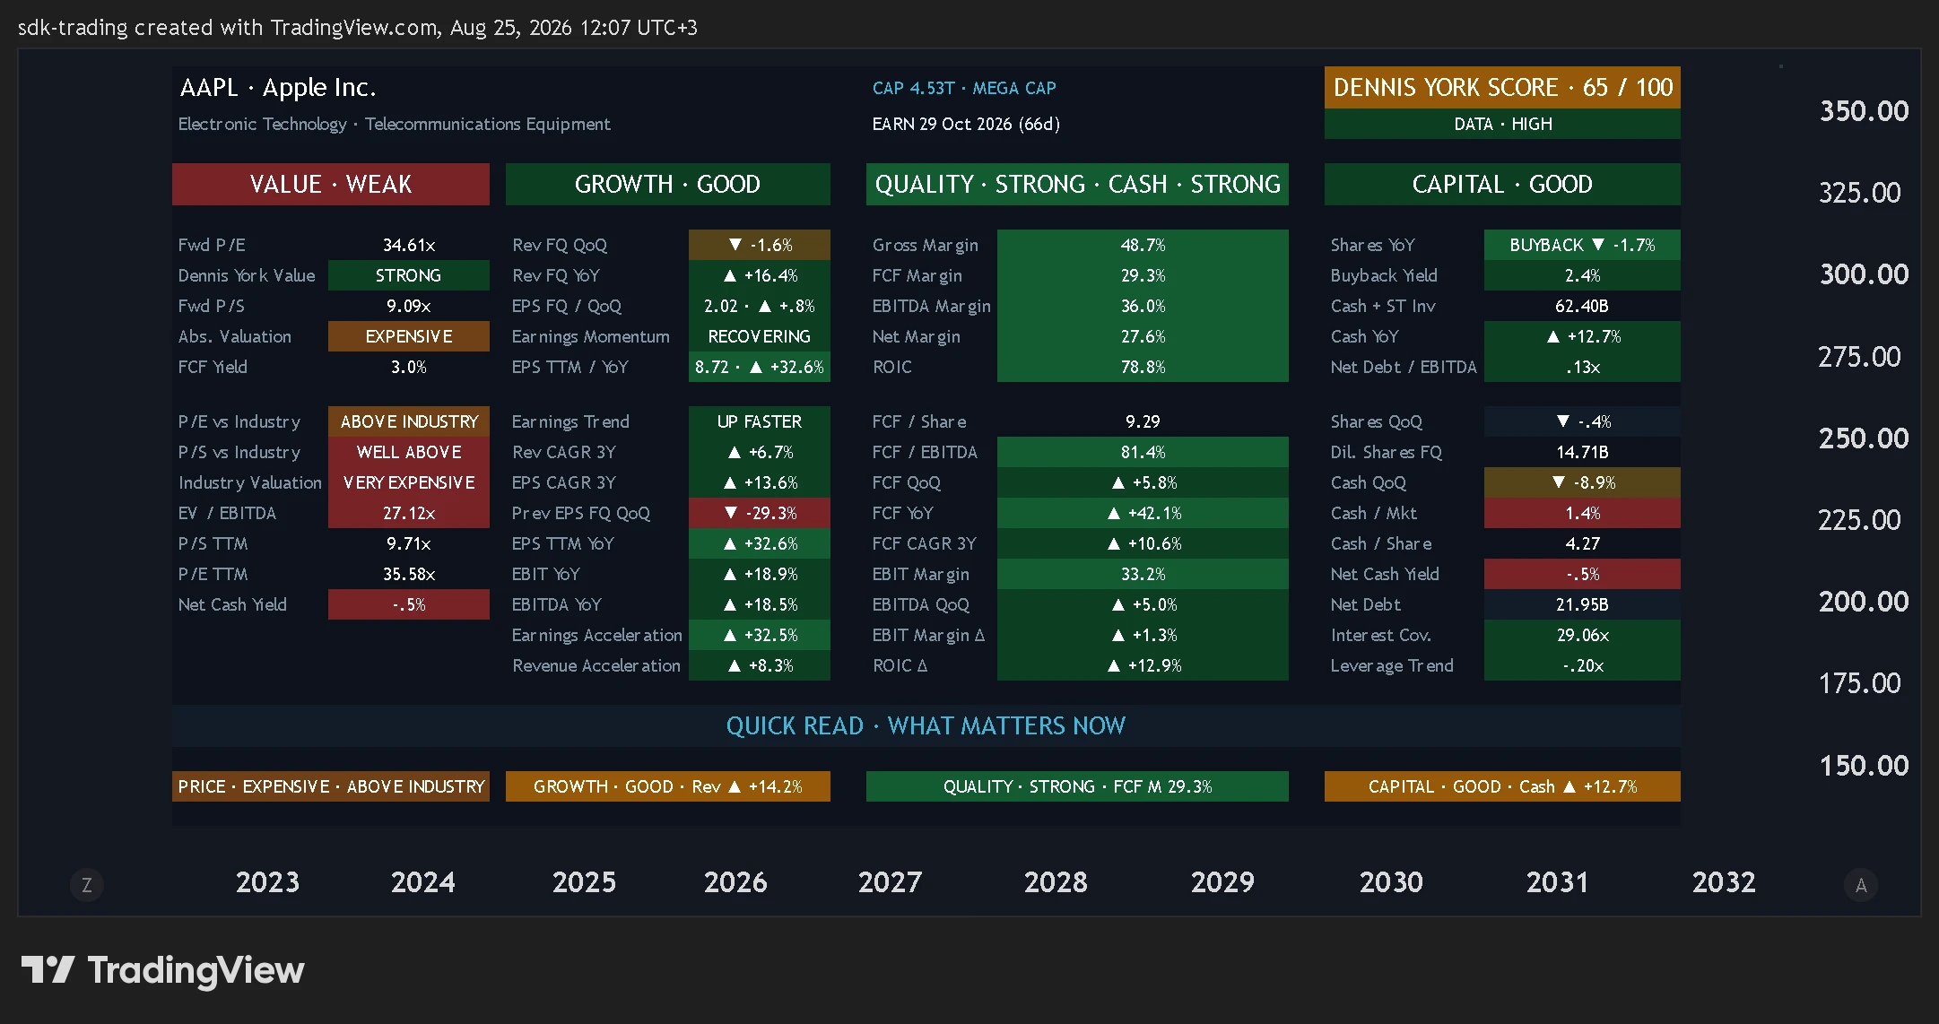
Task: Click the FCF Yield 3.0% value
Action: (x=409, y=367)
